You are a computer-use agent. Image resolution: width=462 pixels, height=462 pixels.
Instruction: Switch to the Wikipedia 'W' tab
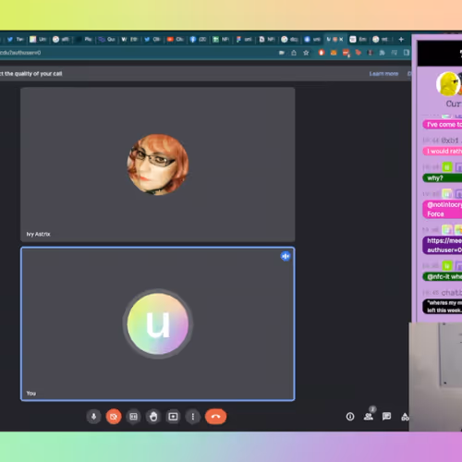tap(129, 40)
